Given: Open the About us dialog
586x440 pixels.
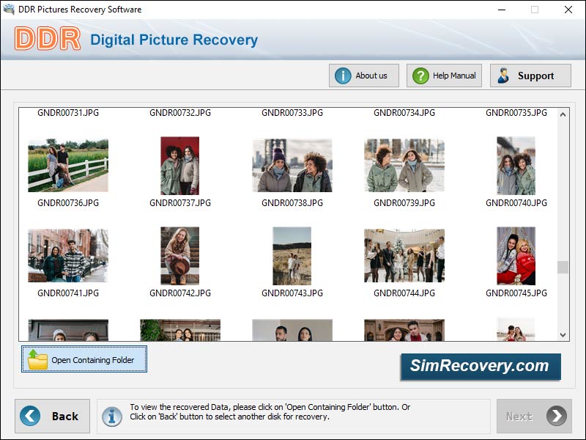Looking at the screenshot, I should click(363, 76).
